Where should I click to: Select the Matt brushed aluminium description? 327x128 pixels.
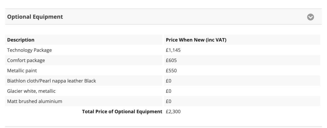click(34, 101)
